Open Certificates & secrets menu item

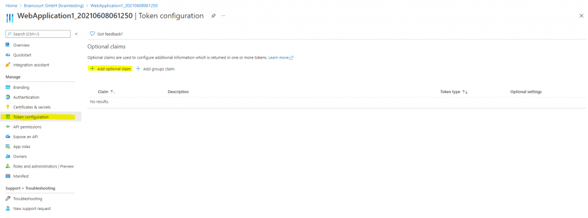[32, 107]
